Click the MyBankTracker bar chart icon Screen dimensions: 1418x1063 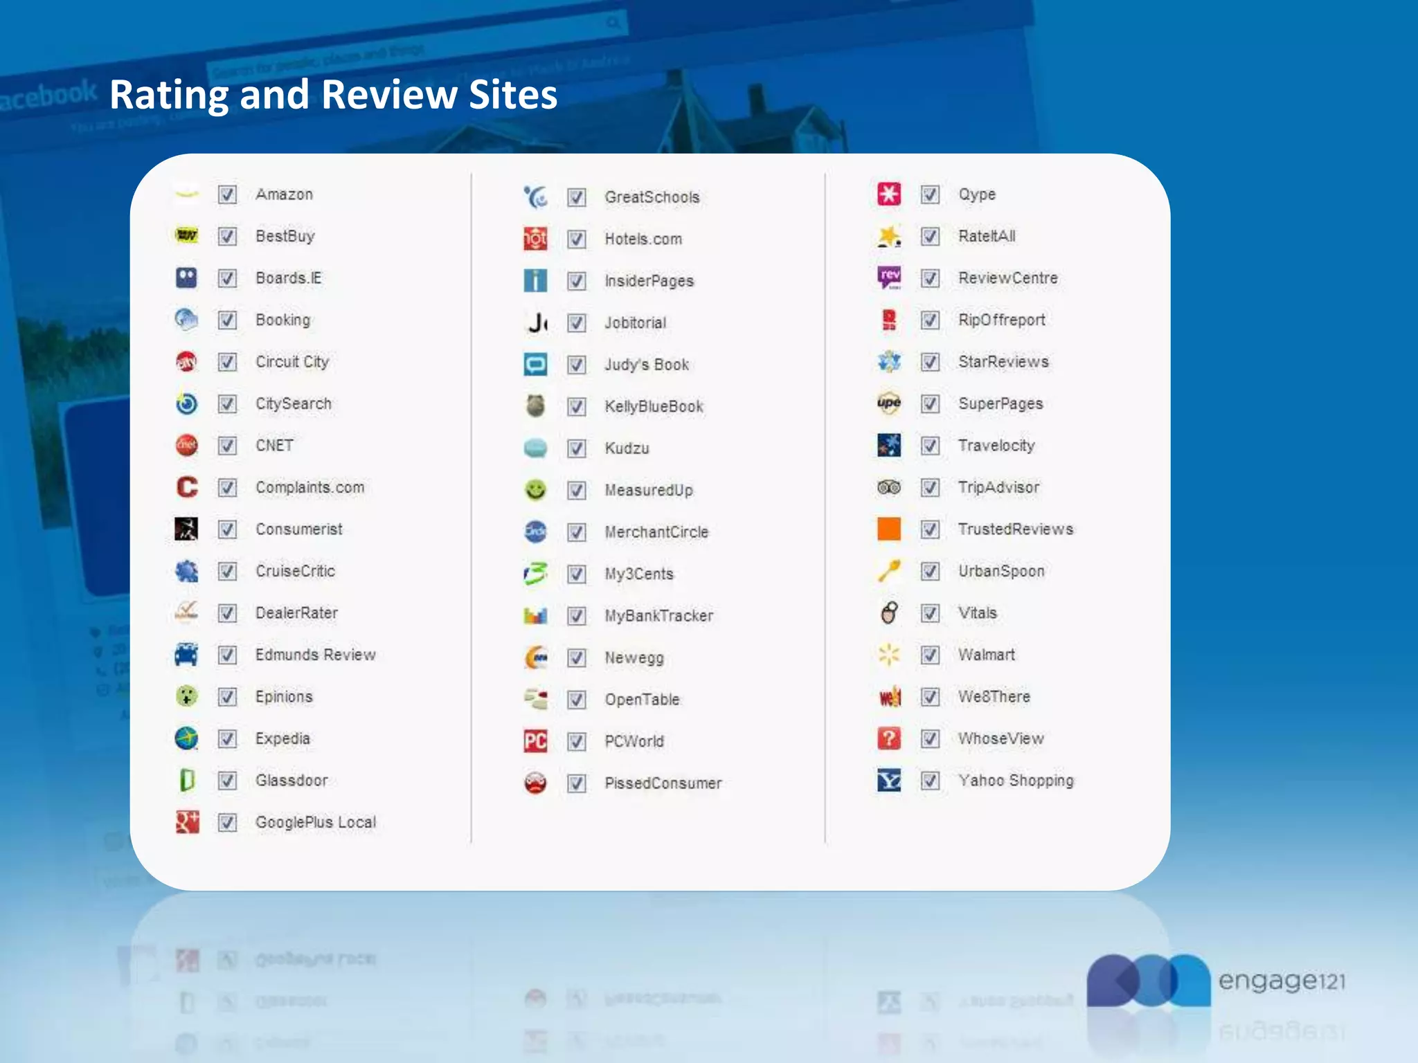point(535,615)
